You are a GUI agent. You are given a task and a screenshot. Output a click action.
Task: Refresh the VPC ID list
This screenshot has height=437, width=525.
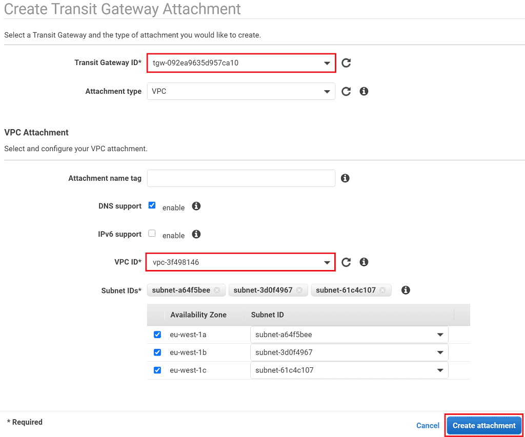346,262
